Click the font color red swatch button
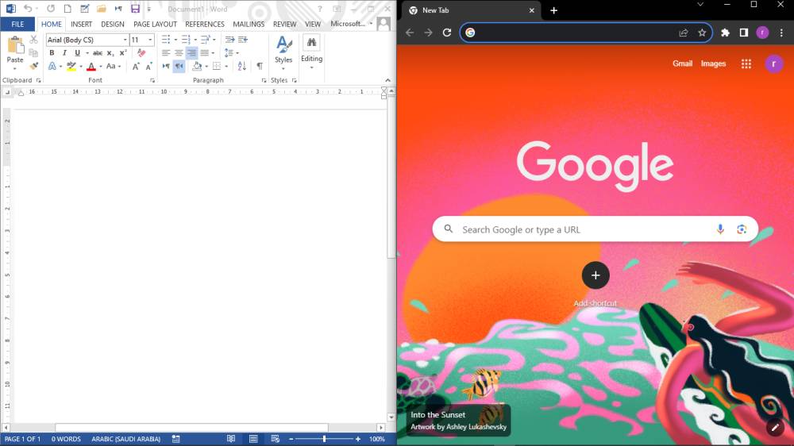This screenshot has width=794, height=446. tap(91, 67)
